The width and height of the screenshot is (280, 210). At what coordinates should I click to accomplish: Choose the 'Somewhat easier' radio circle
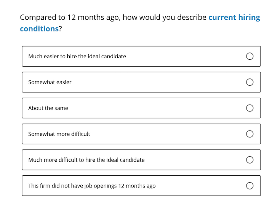click(x=250, y=82)
